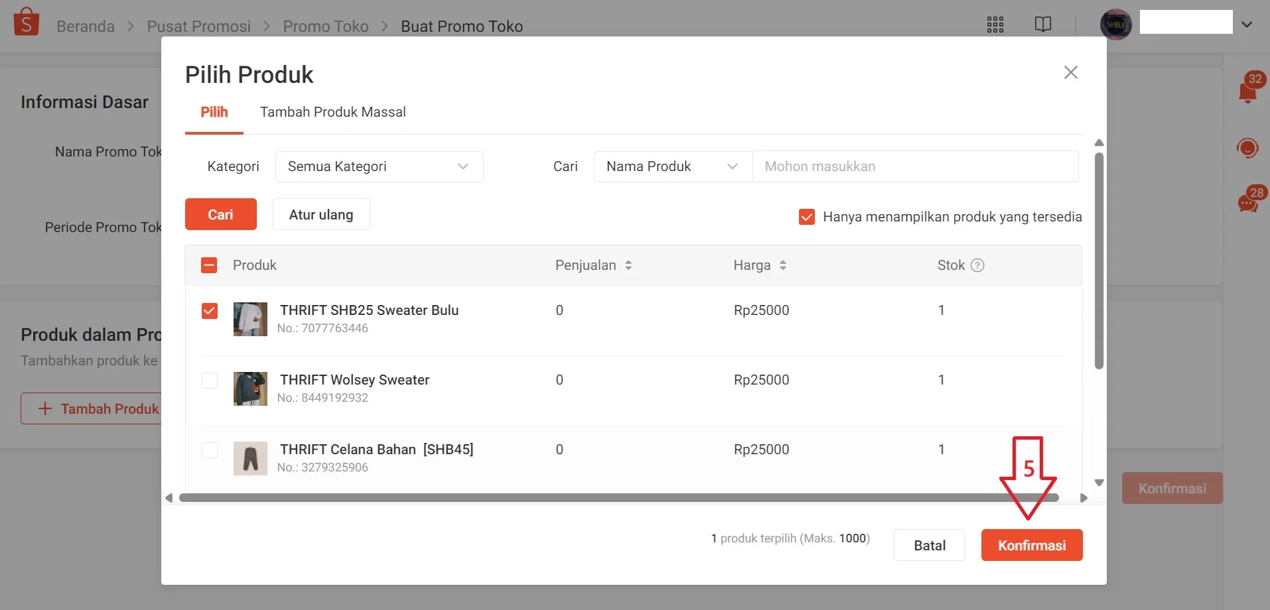Open the notifications bell icon

pyautogui.click(x=1247, y=91)
